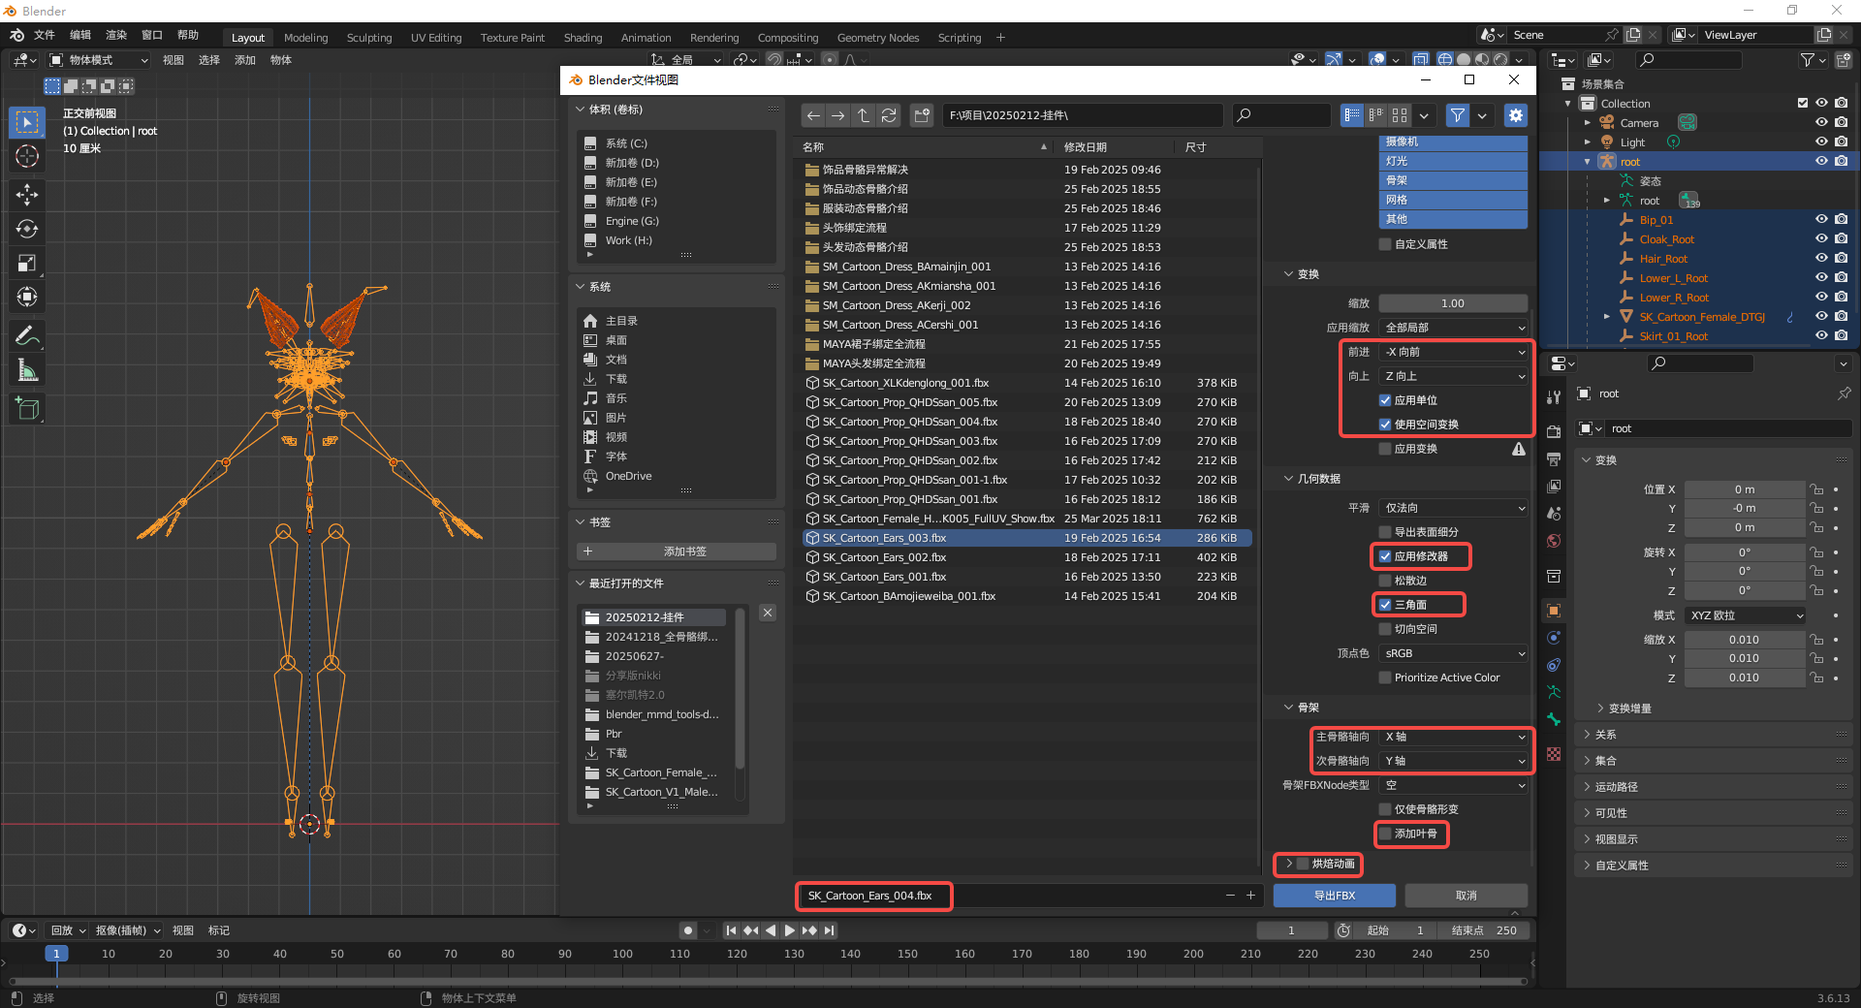The height and width of the screenshot is (1008, 1861).
Task: Uncheck the 三角面 checkbox
Action: [x=1385, y=605]
